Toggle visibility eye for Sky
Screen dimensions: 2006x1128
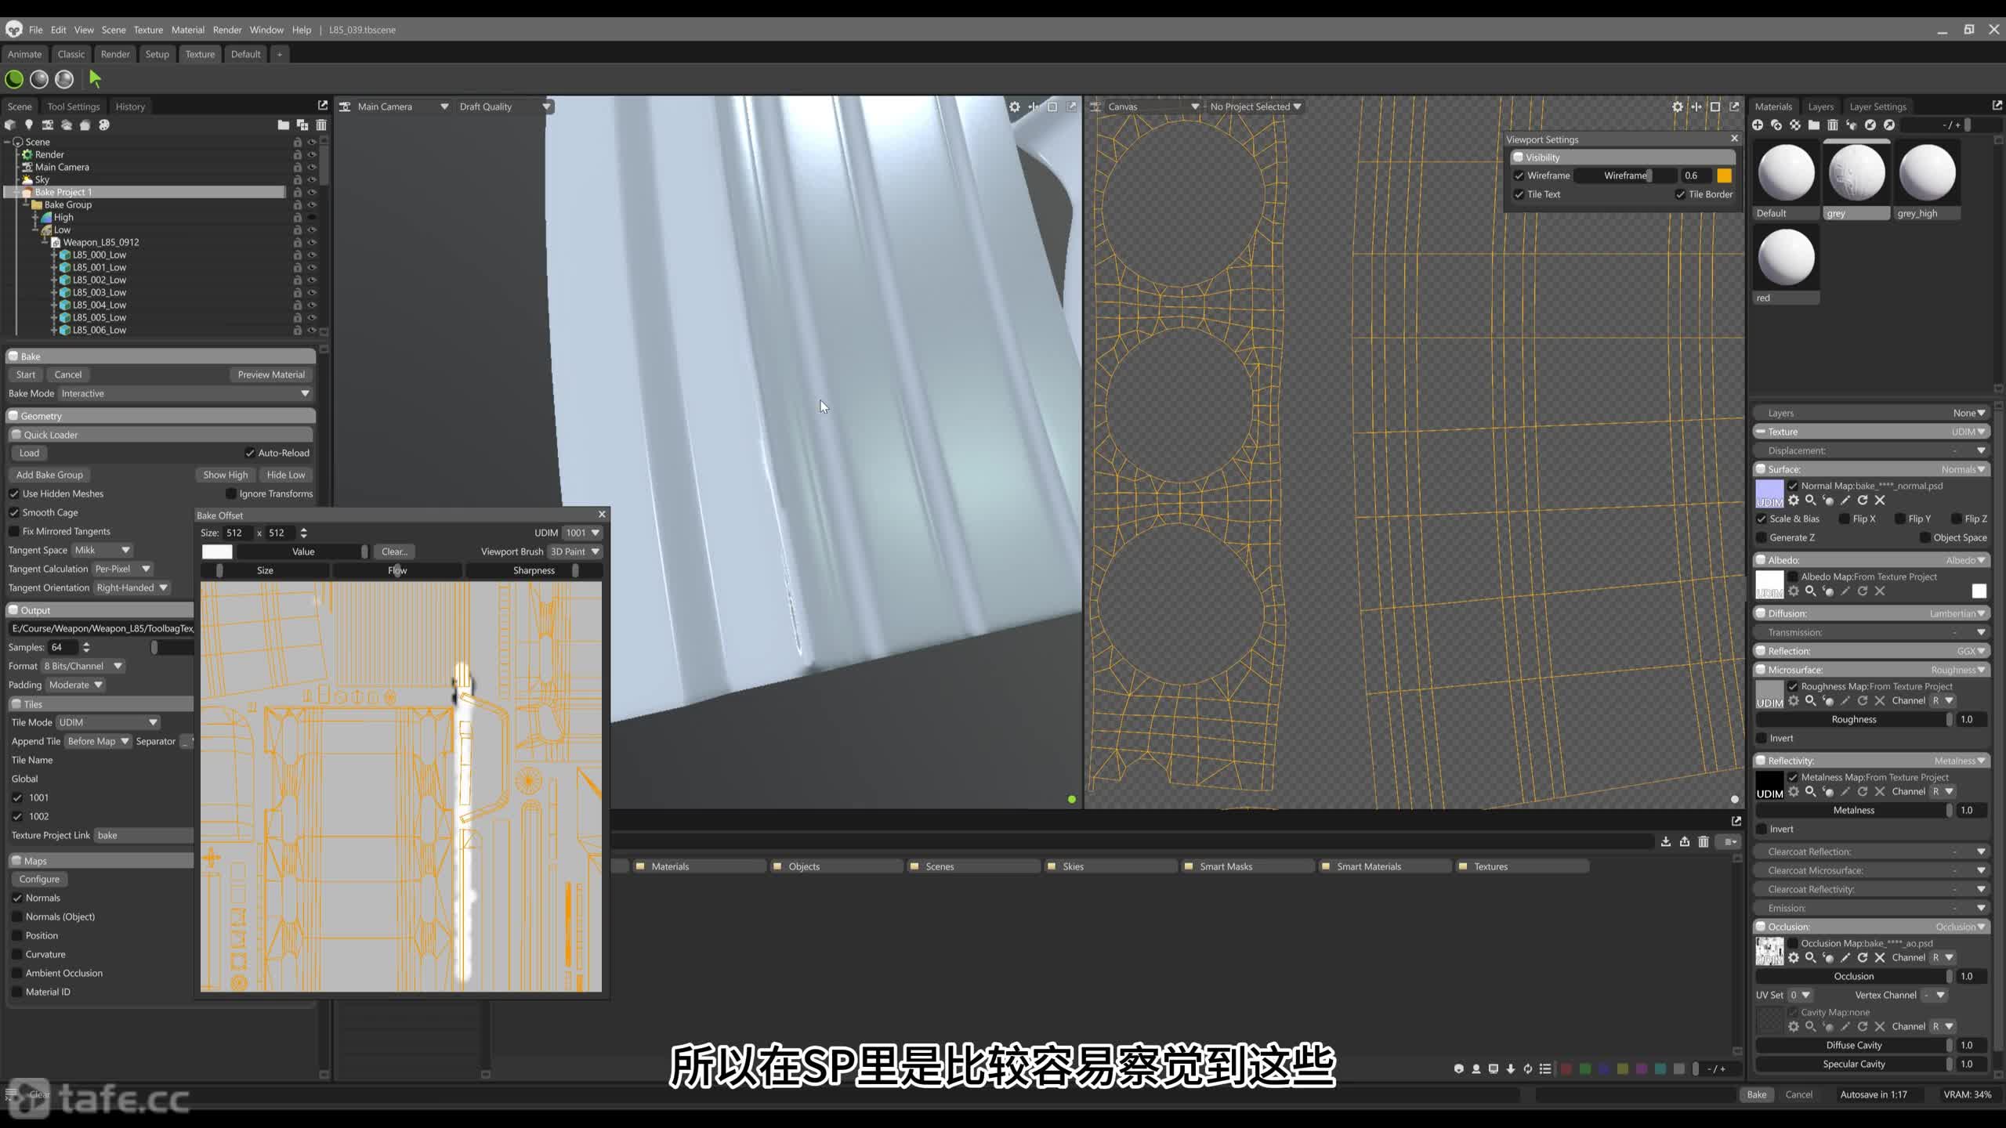(311, 180)
